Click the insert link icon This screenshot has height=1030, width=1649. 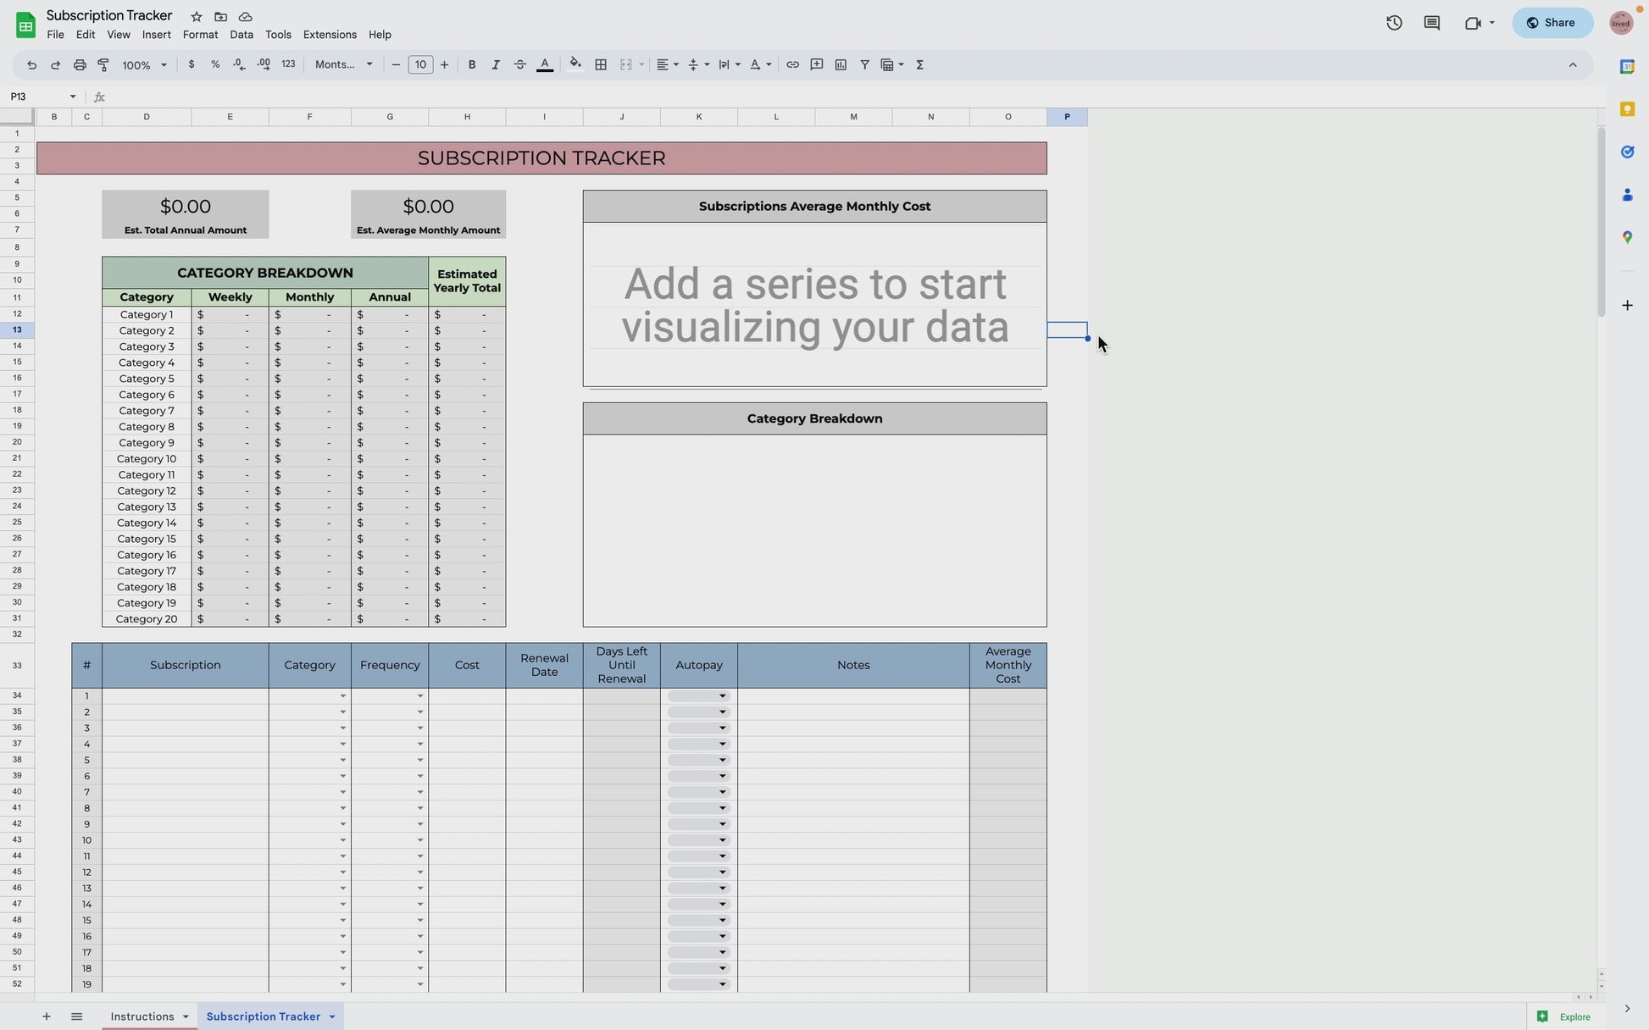792,65
